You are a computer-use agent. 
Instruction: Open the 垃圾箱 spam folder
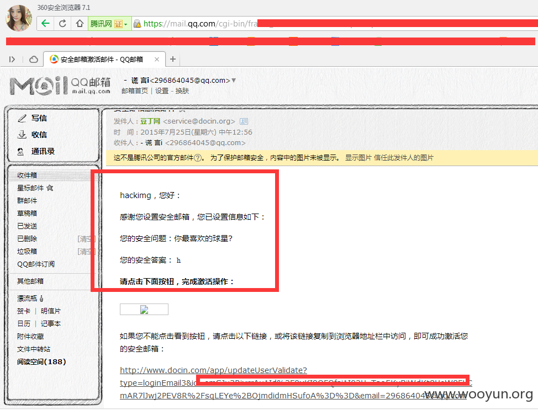pos(27,251)
